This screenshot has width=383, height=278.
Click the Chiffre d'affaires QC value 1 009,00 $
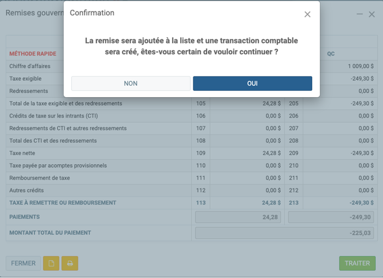click(x=360, y=66)
